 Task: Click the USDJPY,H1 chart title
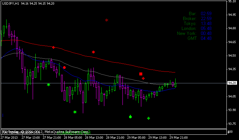click(x=10, y=3)
